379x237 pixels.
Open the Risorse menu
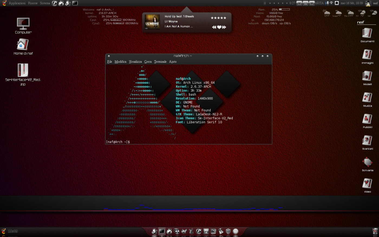[x=33, y=3]
